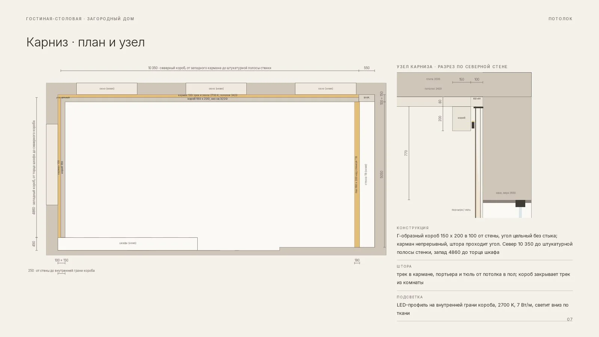This screenshot has height=337, width=599.
Task: Click the '550' dimension above the plan
Action: coord(367,68)
